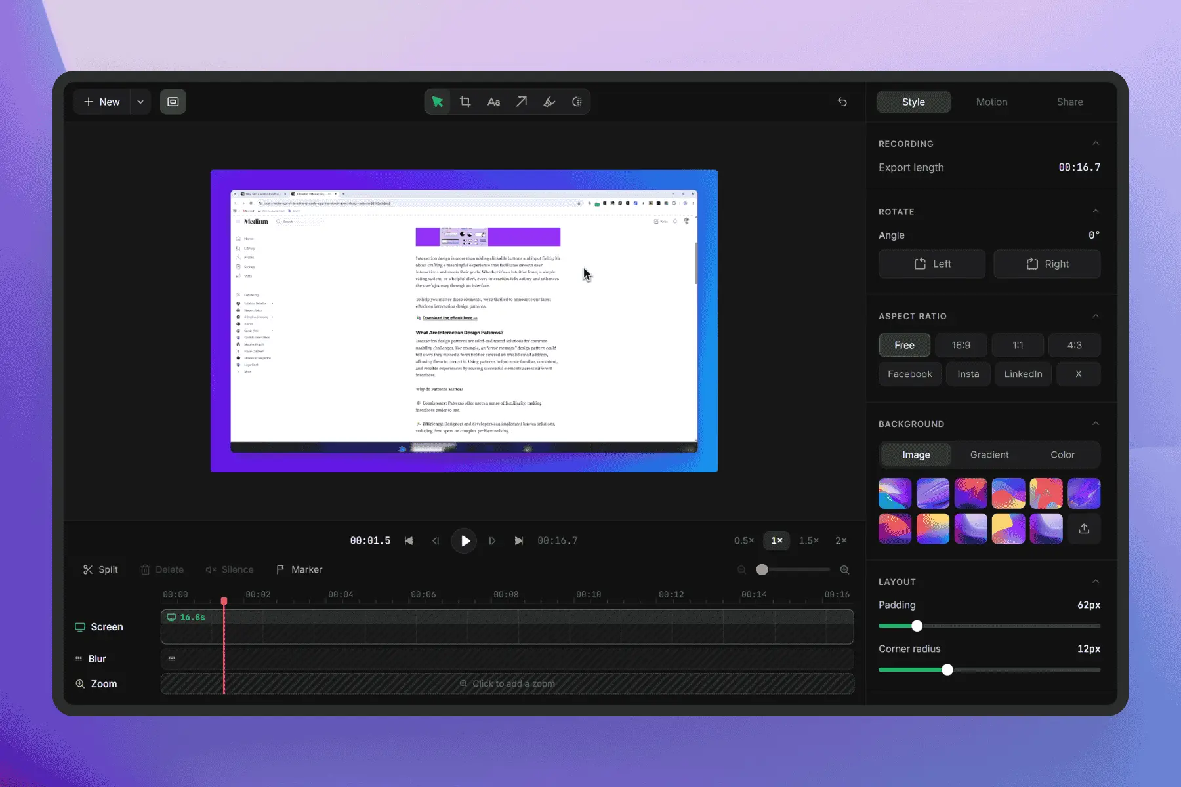This screenshot has width=1181, height=787.
Task: Open the Share tab
Action: pos(1069,102)
